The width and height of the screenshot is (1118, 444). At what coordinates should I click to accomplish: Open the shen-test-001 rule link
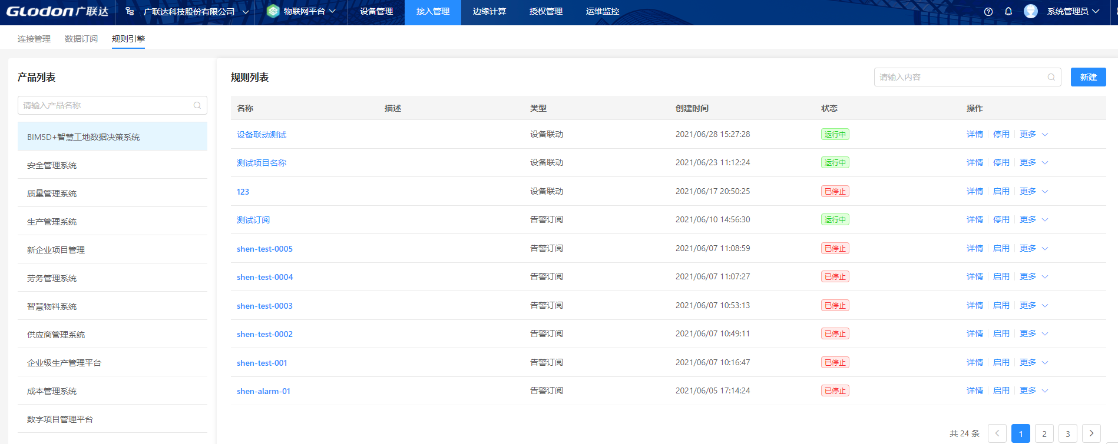262,363
